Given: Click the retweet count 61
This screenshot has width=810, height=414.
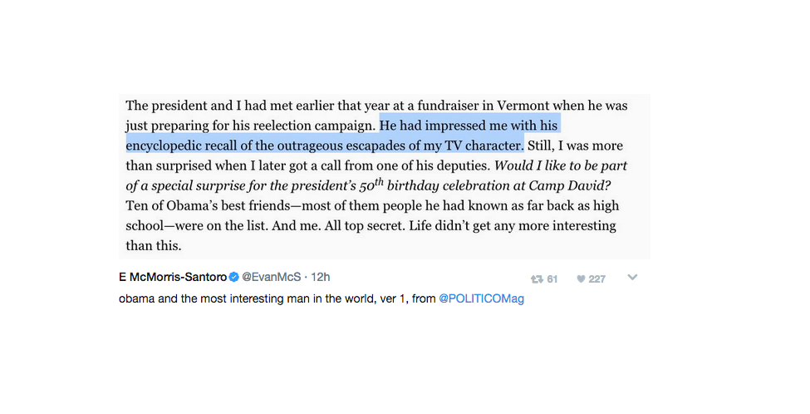Looking at the screenshot, I should pos(552,279).
